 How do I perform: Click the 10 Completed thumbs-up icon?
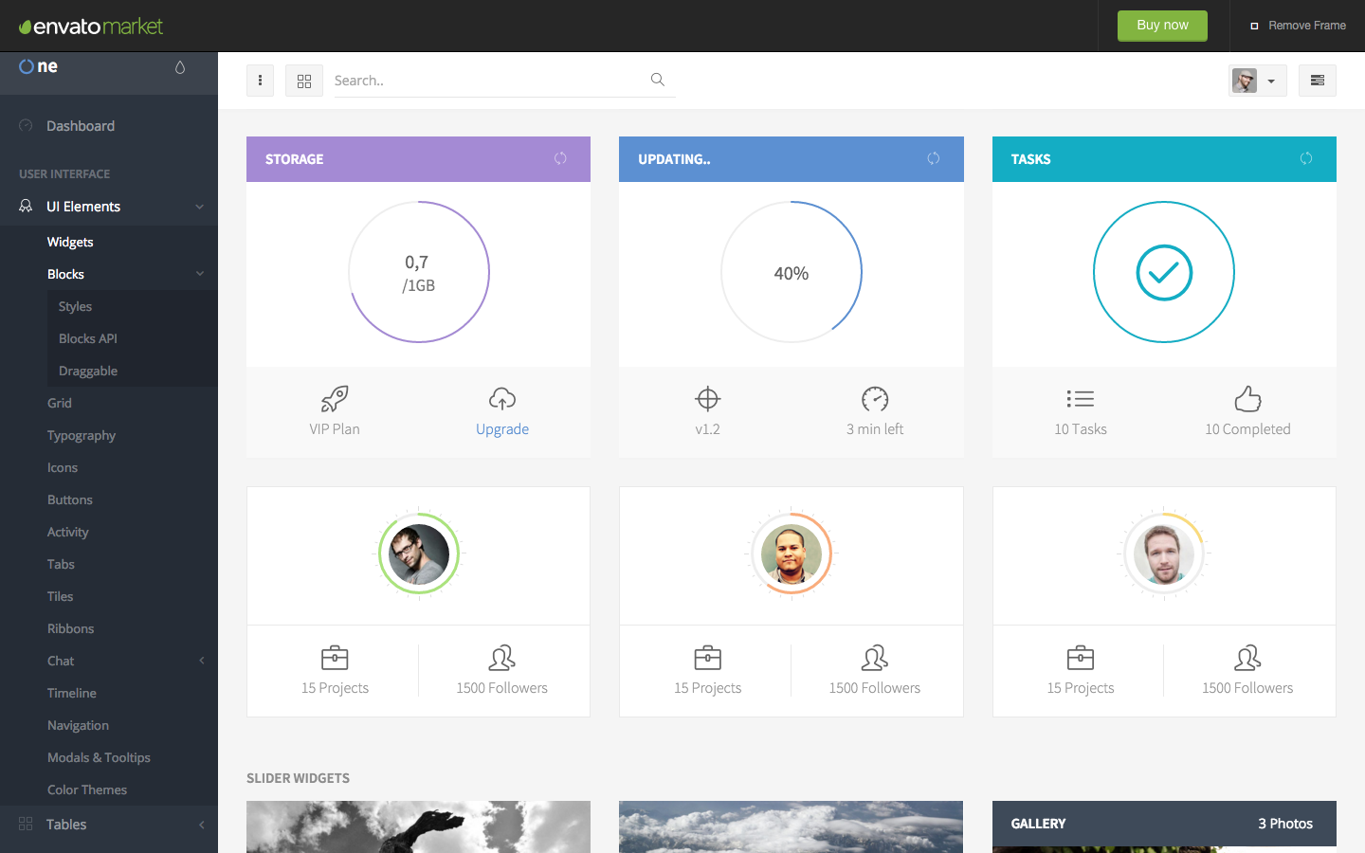coord(1247,399)
